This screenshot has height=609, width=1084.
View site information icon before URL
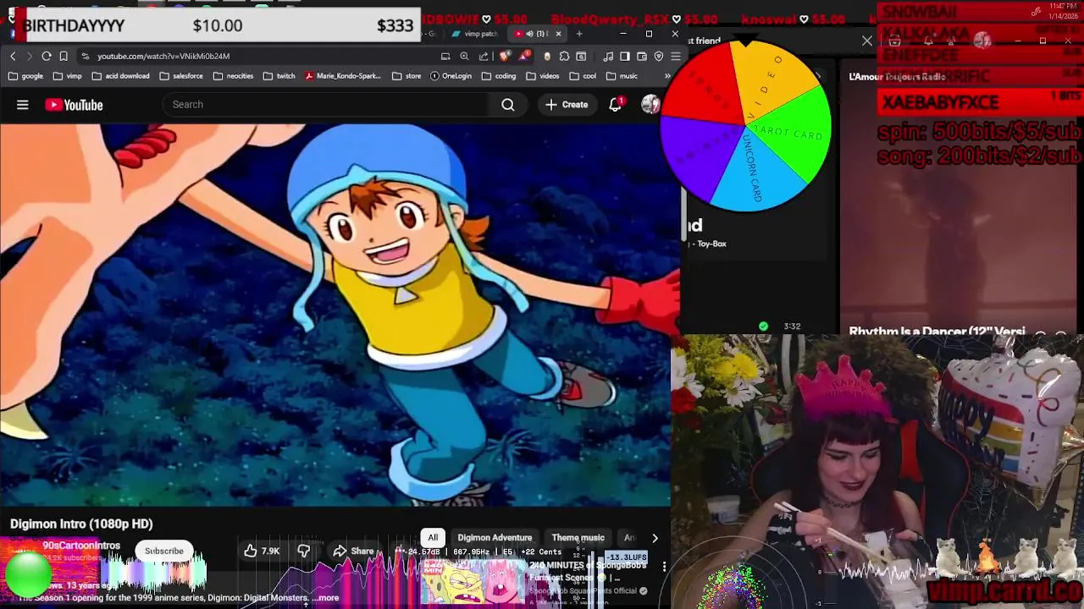tap(85, 56)
